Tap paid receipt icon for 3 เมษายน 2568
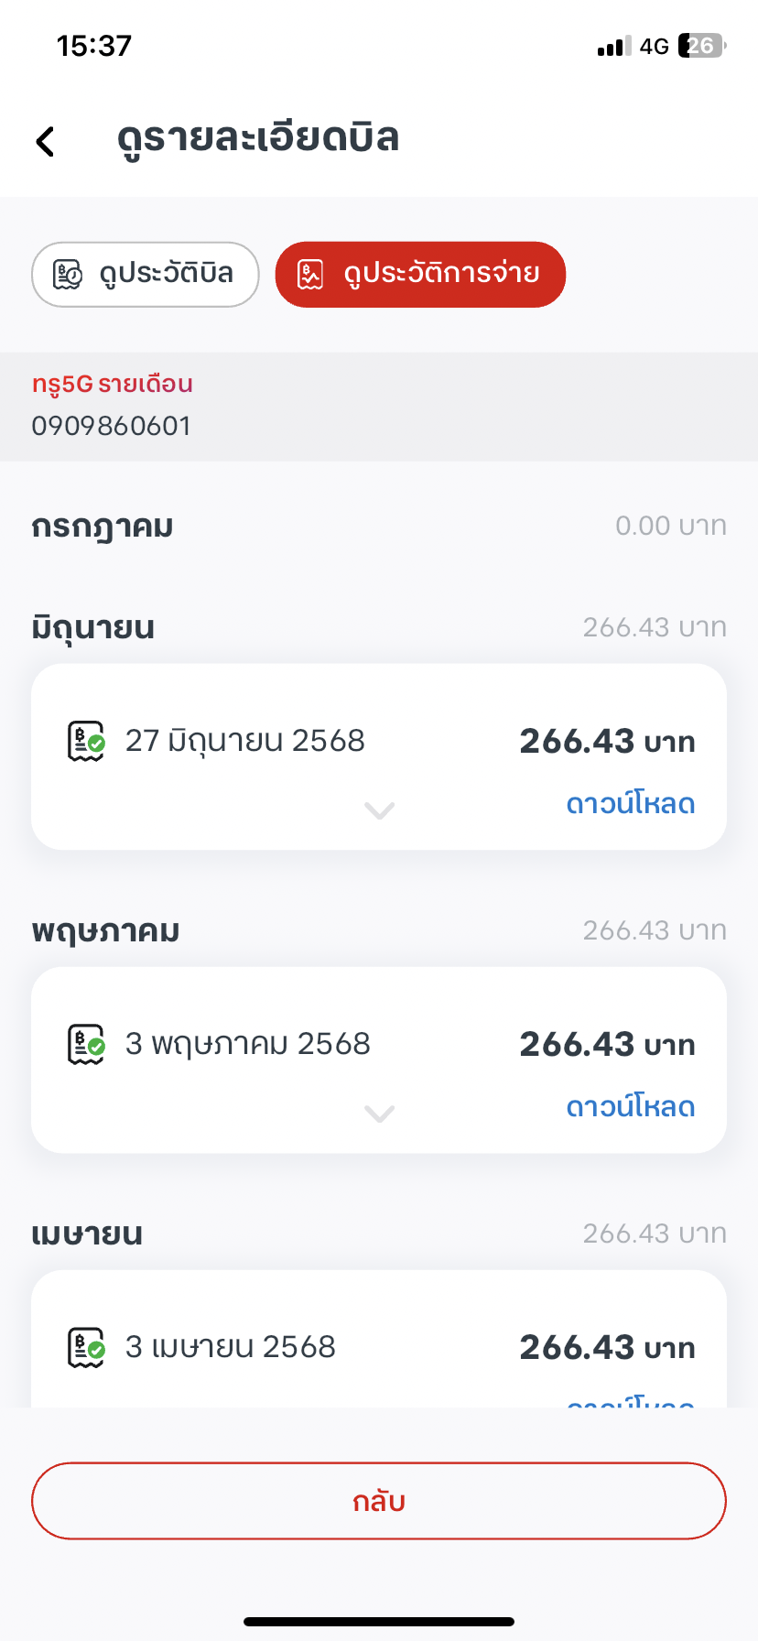Viewport: 758px width, 1641px height. [x=87, y=1347]
